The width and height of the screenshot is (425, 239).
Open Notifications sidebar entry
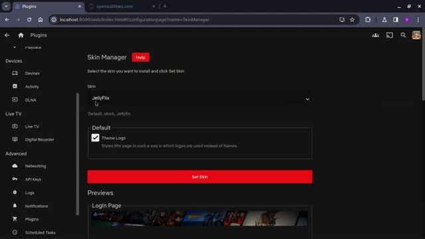[x=37, y=206]
